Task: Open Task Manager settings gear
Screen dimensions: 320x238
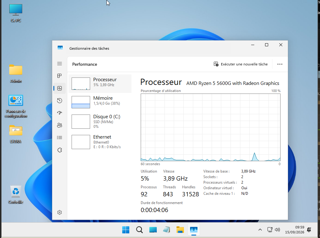Action: pos(60,212)
